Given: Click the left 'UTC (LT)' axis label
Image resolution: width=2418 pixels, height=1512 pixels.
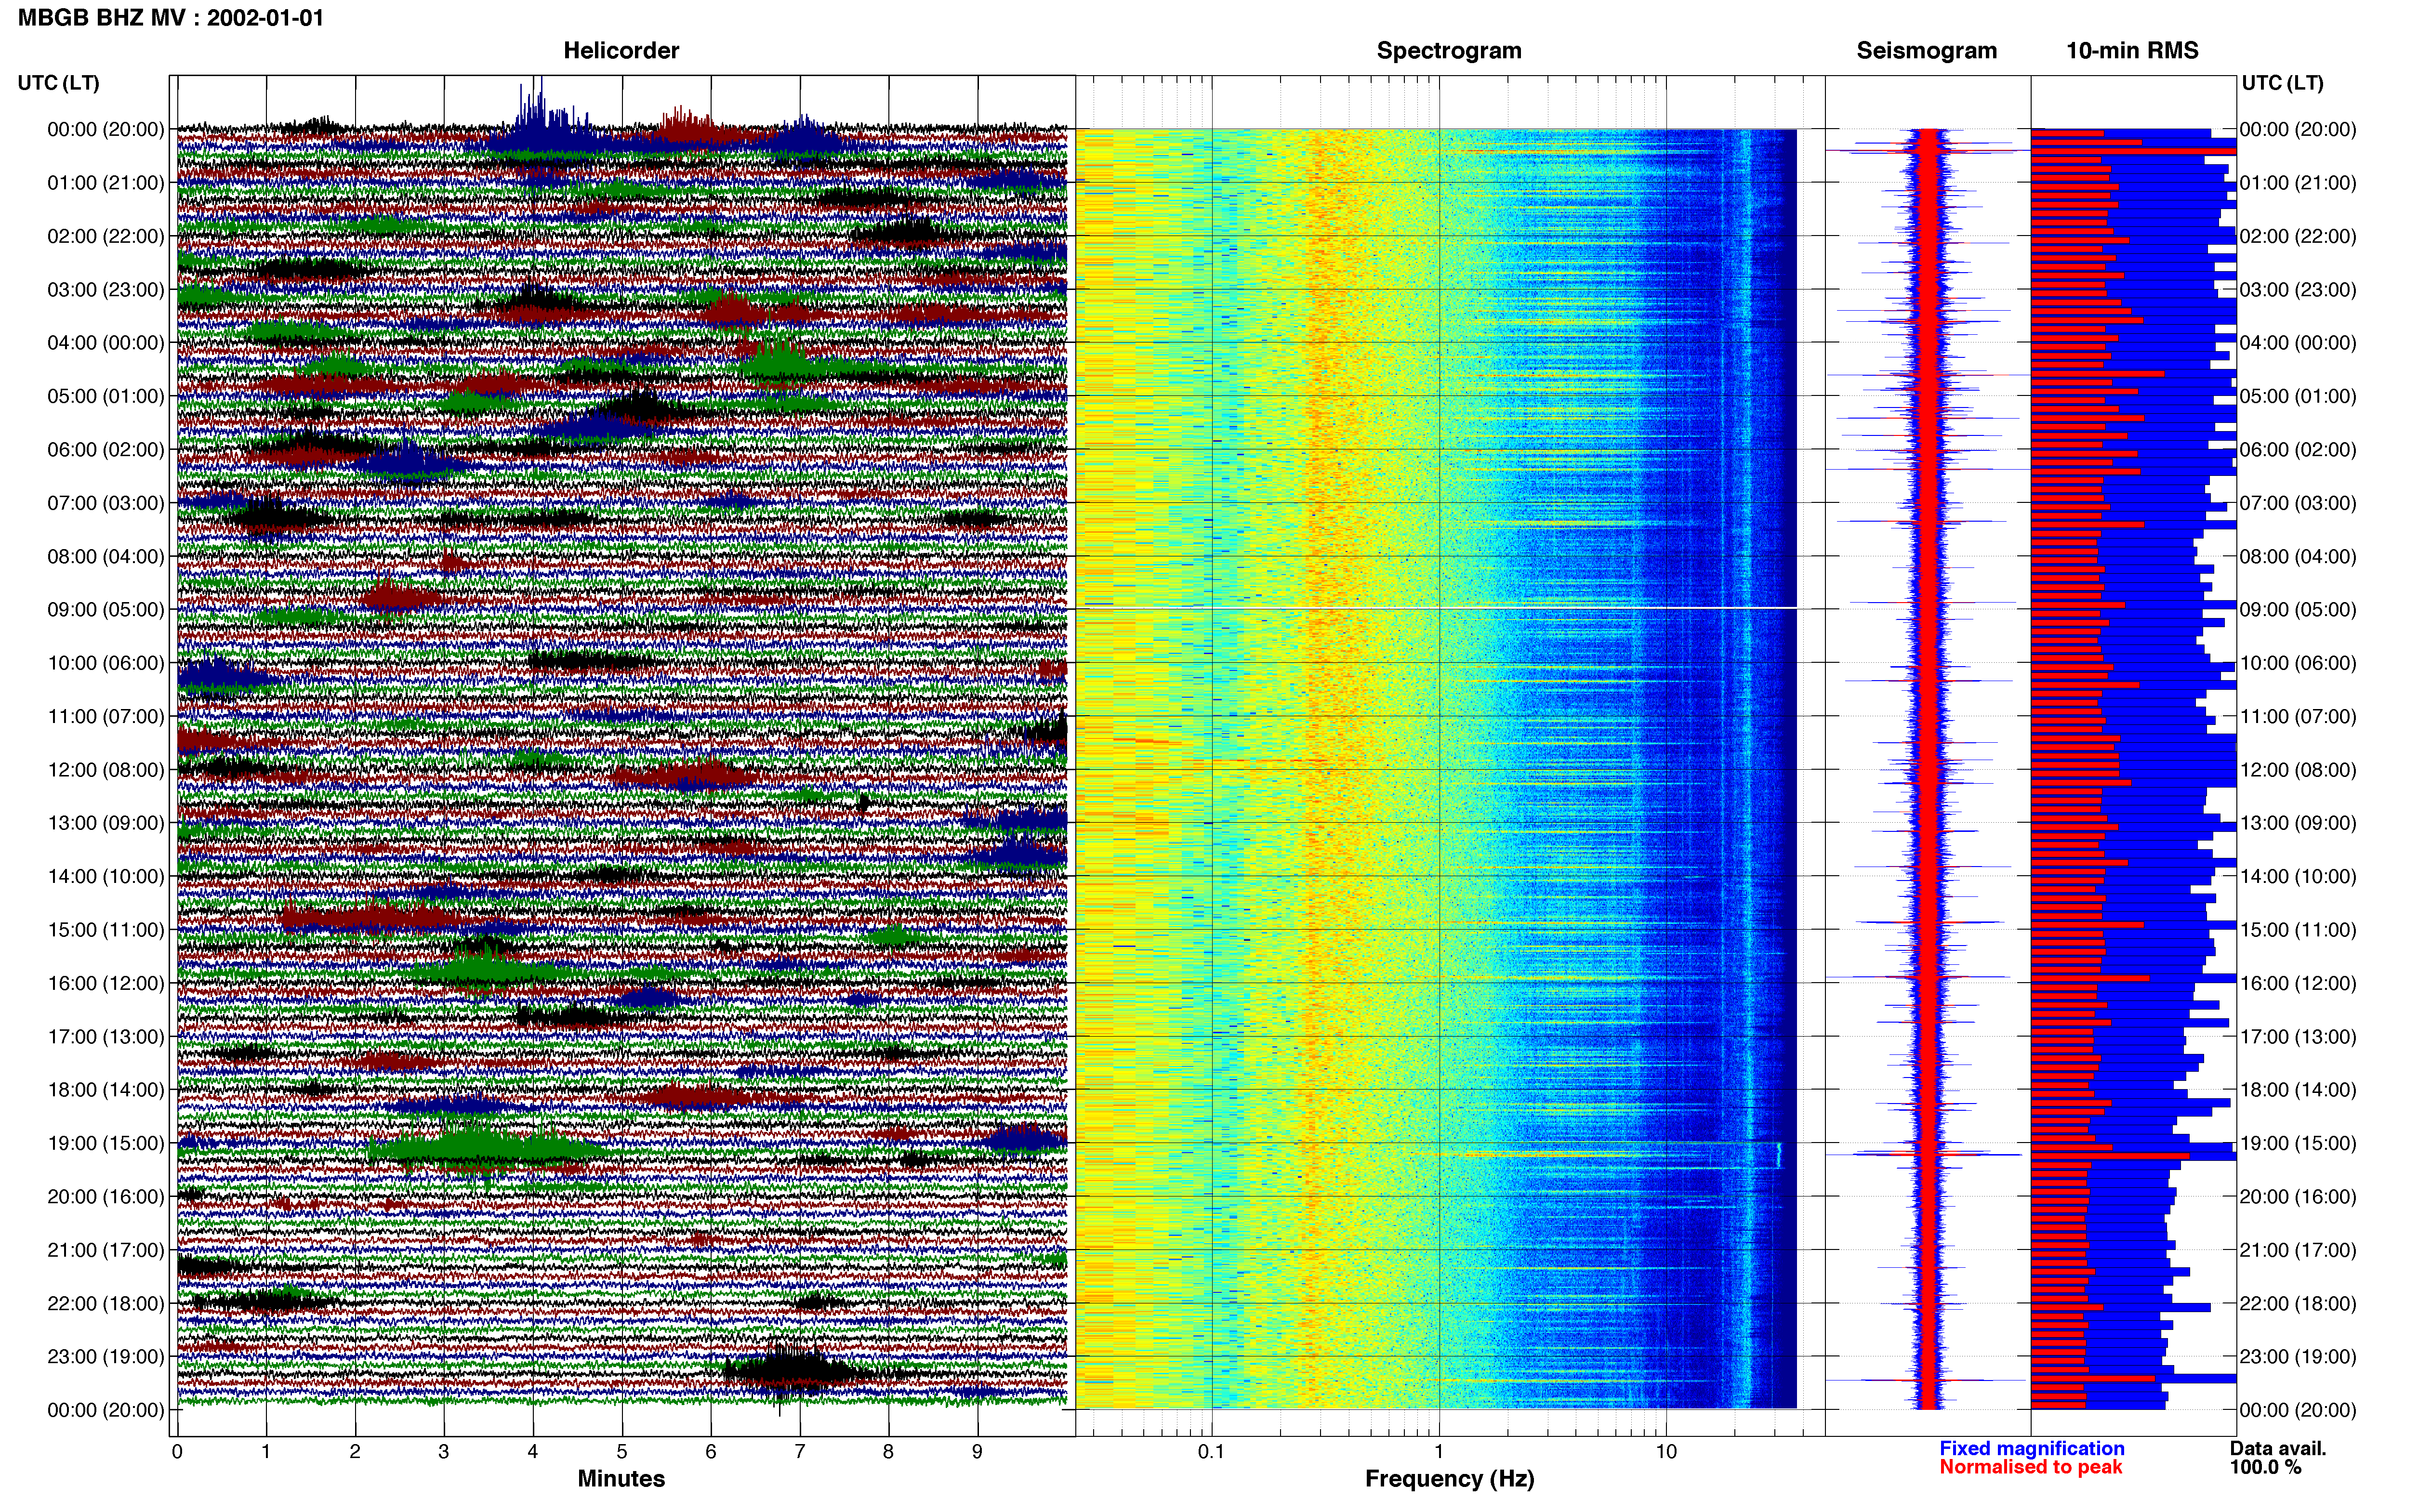Looking at the screenshot, I should [58, 83].
